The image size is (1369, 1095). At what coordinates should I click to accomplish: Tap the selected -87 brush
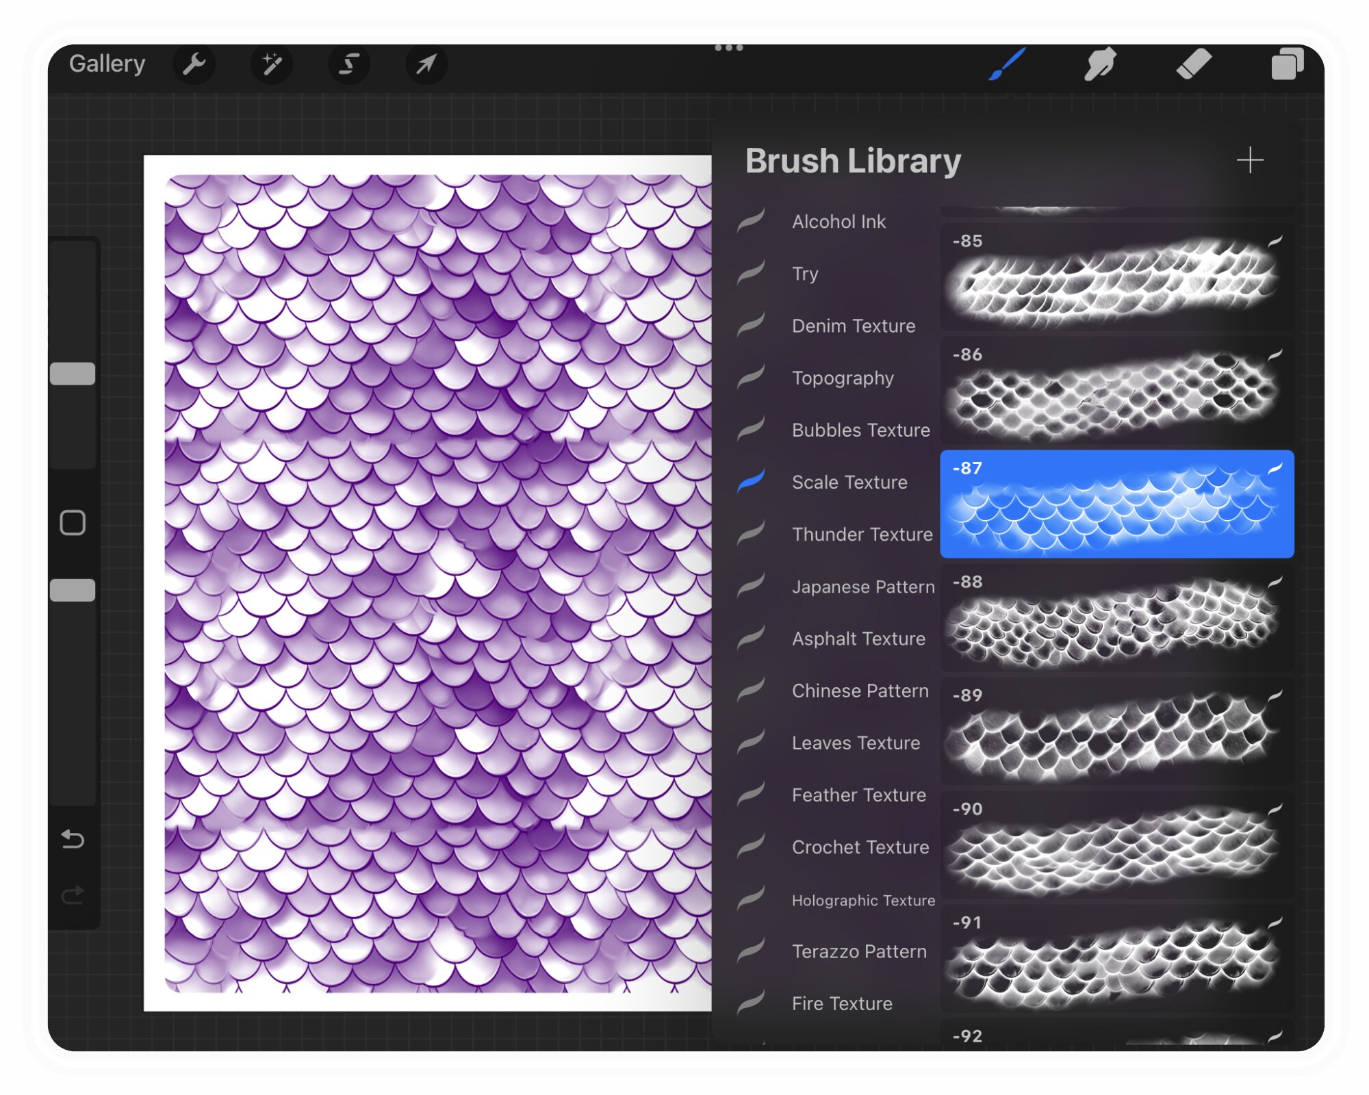tap(1116, 504)
